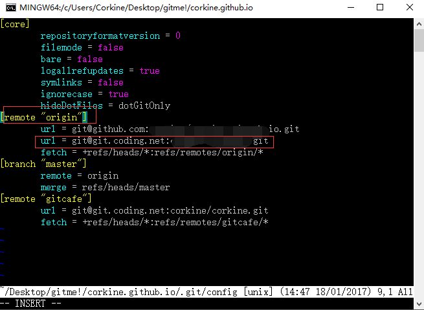Click the scrollbar up arrow

[x=418, y=24]
